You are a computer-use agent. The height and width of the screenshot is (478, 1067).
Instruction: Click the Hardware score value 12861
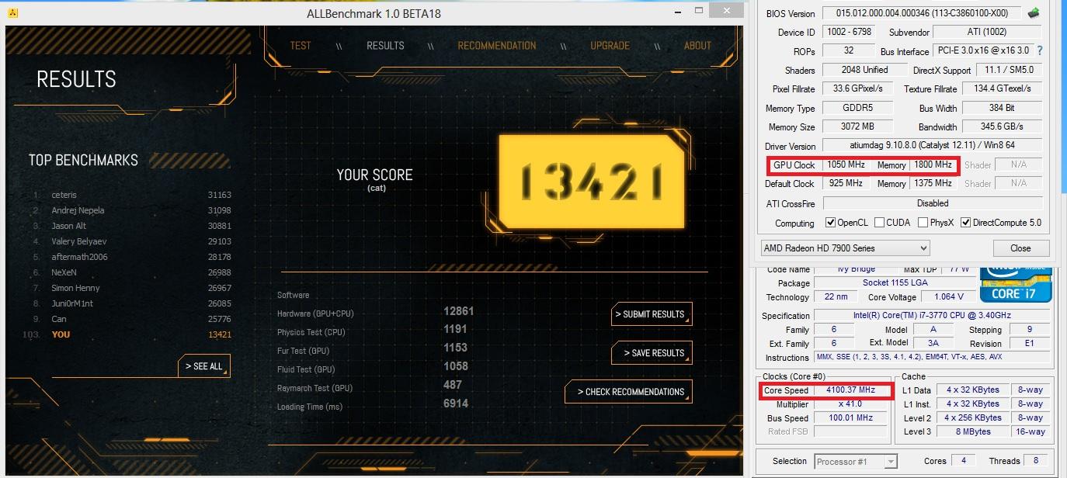458,311
